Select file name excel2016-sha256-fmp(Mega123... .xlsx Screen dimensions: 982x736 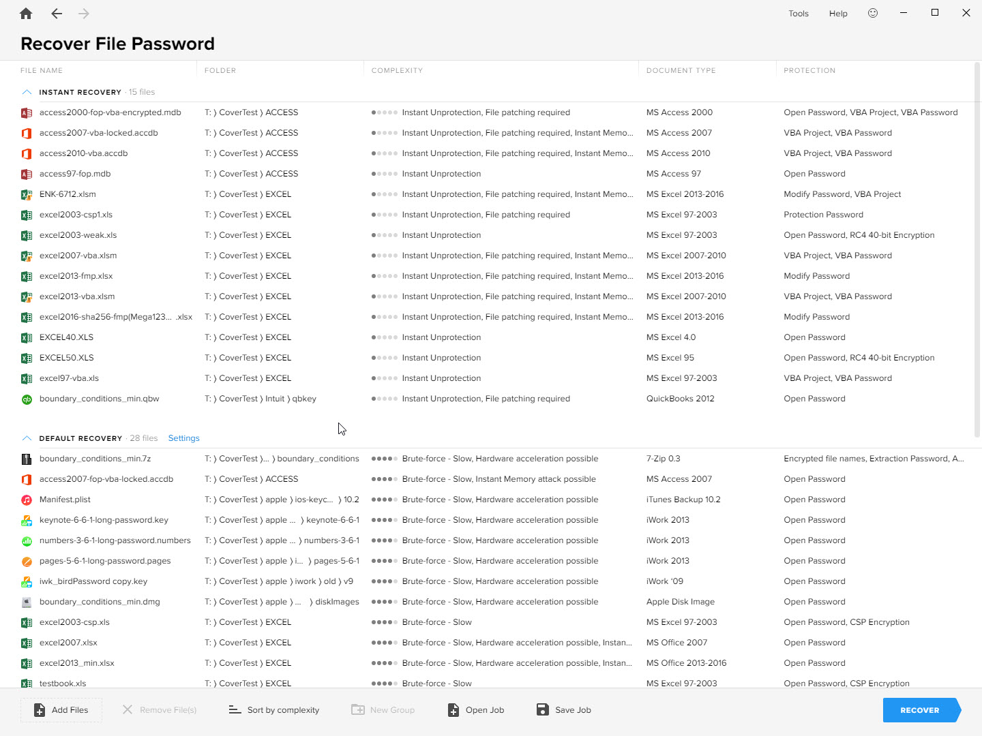[116, 317]
